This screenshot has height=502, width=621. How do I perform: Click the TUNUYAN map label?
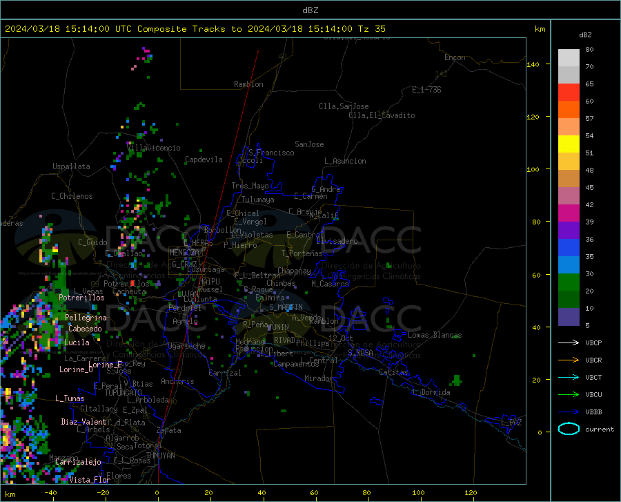[x=160, y=456]
